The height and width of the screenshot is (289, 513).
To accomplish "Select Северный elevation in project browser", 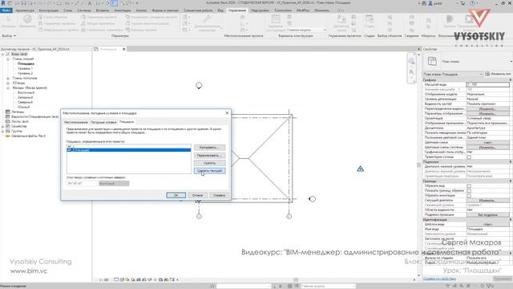I will (25, 102).
